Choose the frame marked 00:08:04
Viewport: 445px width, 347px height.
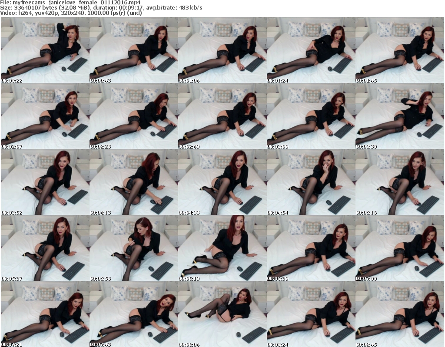(222, 314)
